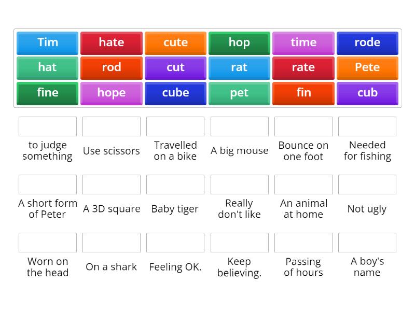The height and width of the screenshot is (311, 415).
Task: Select the word tile 'Tim'
Action: coord(47,43)
